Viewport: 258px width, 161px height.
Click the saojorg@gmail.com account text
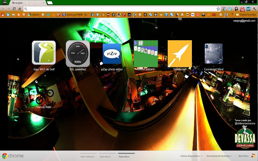pyautogui.click(x=244, y=21)
